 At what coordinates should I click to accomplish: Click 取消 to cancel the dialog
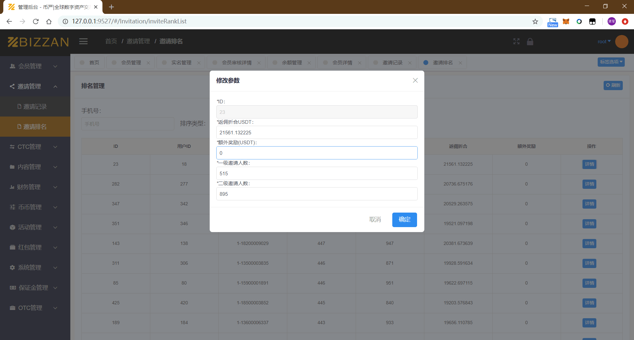[x=375, y=220]
